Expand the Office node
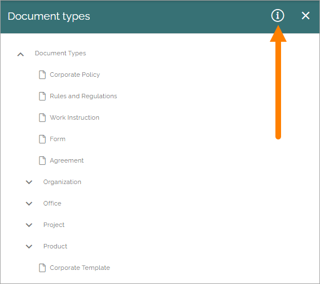Screen dimensions: 320x284 (29, 203)
